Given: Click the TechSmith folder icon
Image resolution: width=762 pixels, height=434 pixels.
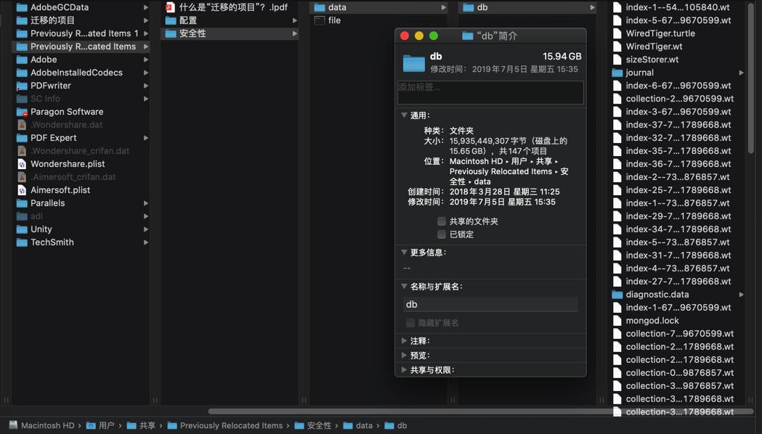Looking at the screenshot, I should [22, 242].
